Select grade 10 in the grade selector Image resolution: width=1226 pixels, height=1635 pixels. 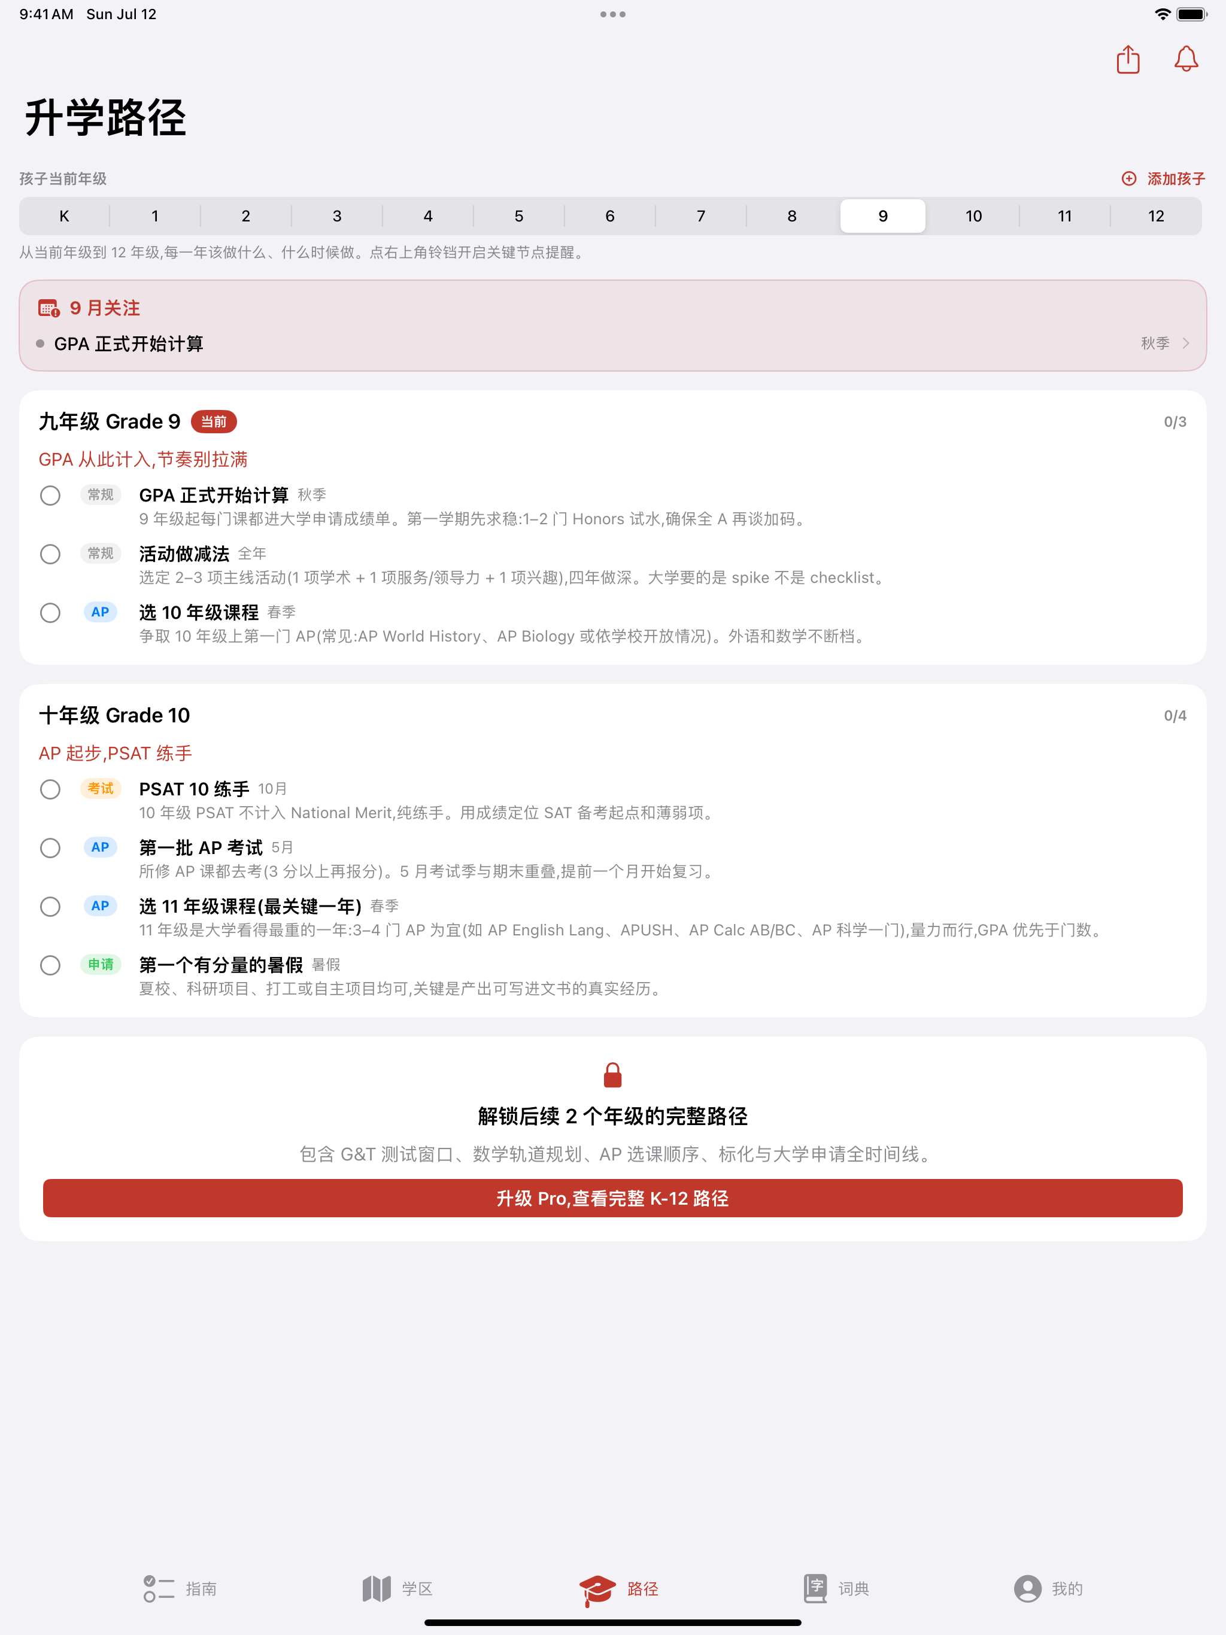coord(974,216)
